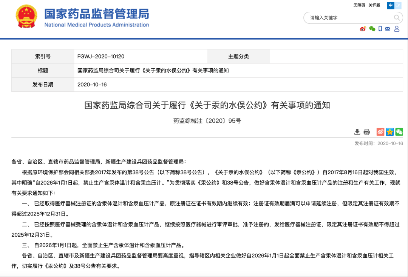Print the page using printer icon
The width and height of the screenshot is (408, 277).
tap(367, 132)
